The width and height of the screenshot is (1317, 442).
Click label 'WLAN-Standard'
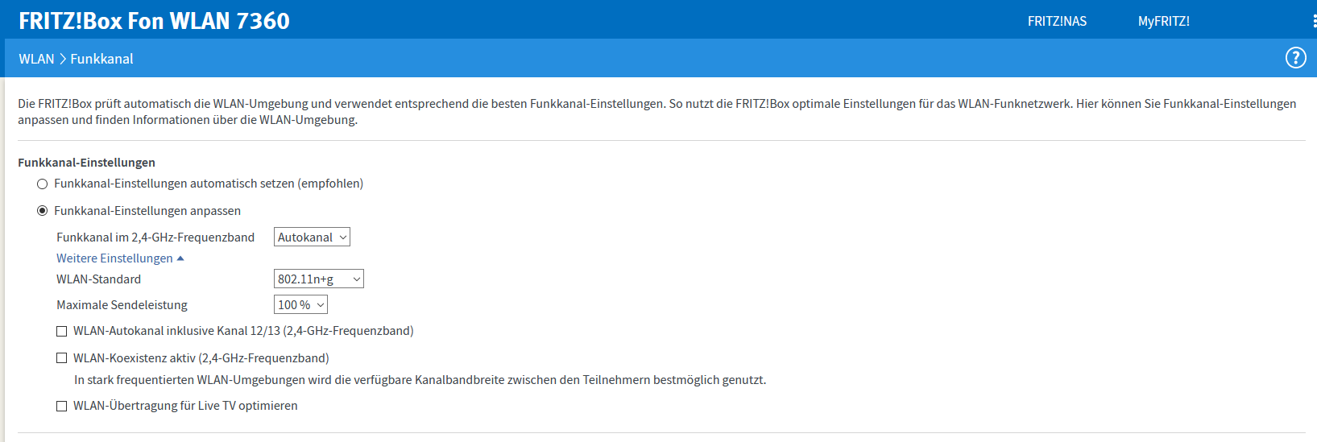tap(98, 279)
